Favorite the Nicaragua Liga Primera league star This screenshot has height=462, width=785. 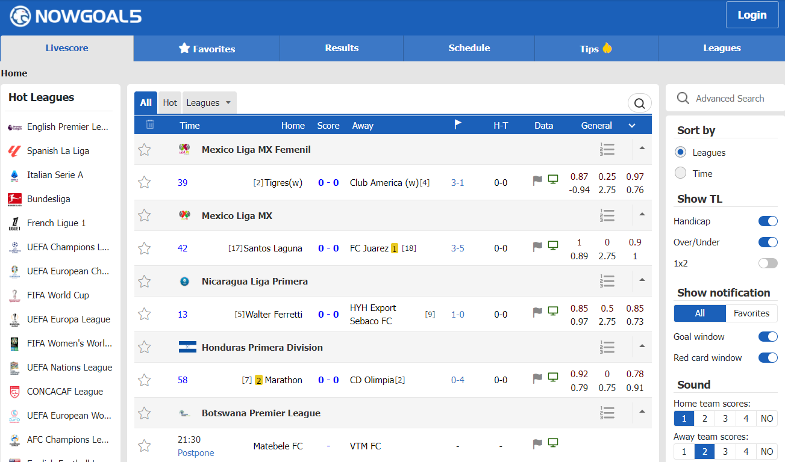pyautogui.click(x=144, y=282)
